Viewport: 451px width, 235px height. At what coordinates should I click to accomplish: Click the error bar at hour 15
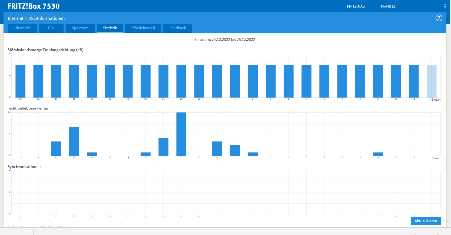coord(56,149)
